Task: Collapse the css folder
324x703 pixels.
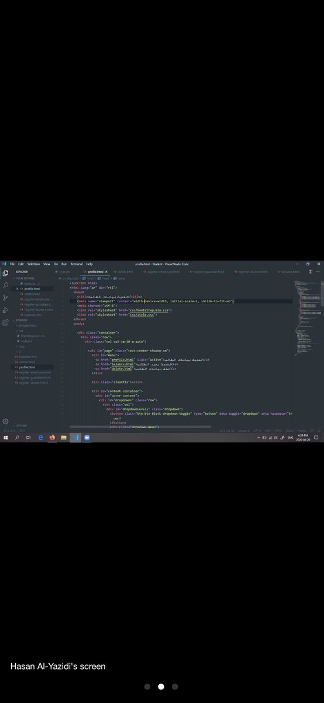Action: tap(21, 331)
